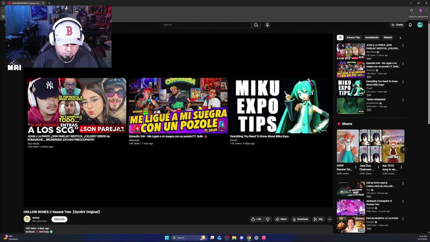
Task: Open more actions ellipsis under video
Action: pyautogui.click(x=330, y=219)
